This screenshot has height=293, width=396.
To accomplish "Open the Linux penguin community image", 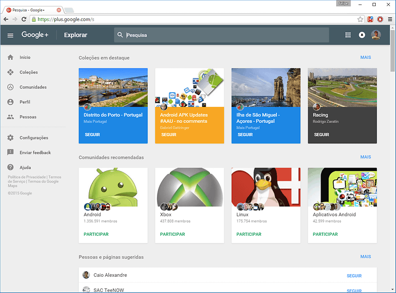I will click(266, 187).
